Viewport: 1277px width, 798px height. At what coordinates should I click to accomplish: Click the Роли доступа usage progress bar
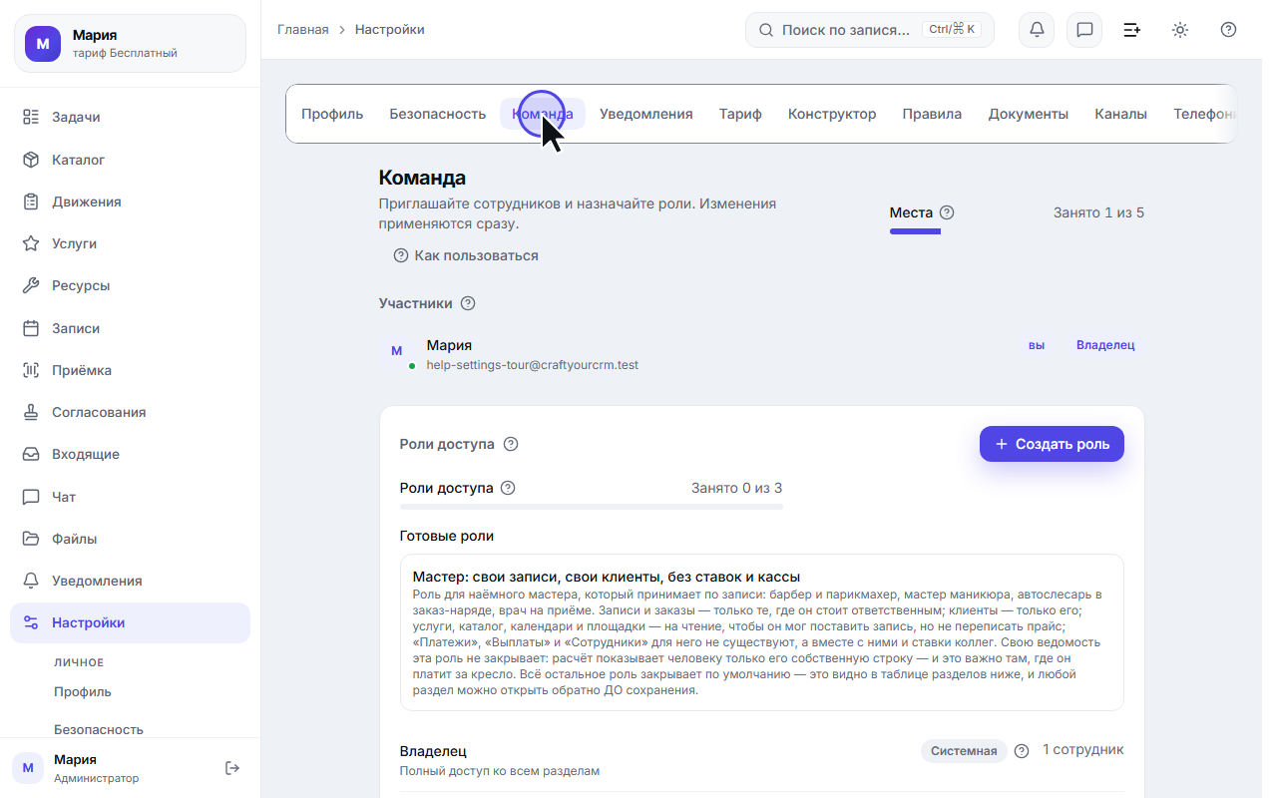point(591,507)
